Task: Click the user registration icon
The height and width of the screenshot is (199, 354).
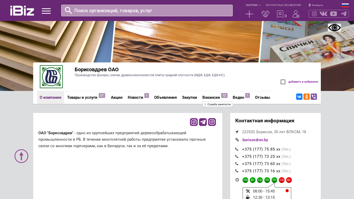Action: 296,14
